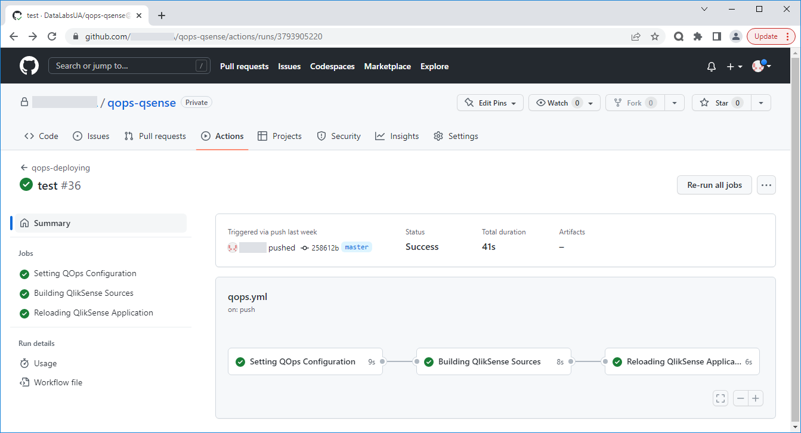This screenshot has width=801, height=433.
Task: Zoom out the workflow graph
Action: point(741,398)
